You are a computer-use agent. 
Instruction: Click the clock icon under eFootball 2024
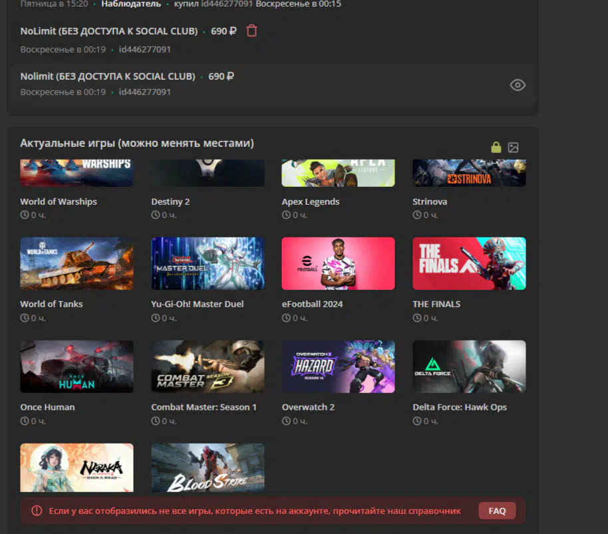point(286,318)
